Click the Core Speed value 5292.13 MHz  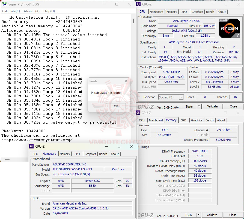(171, 72)
